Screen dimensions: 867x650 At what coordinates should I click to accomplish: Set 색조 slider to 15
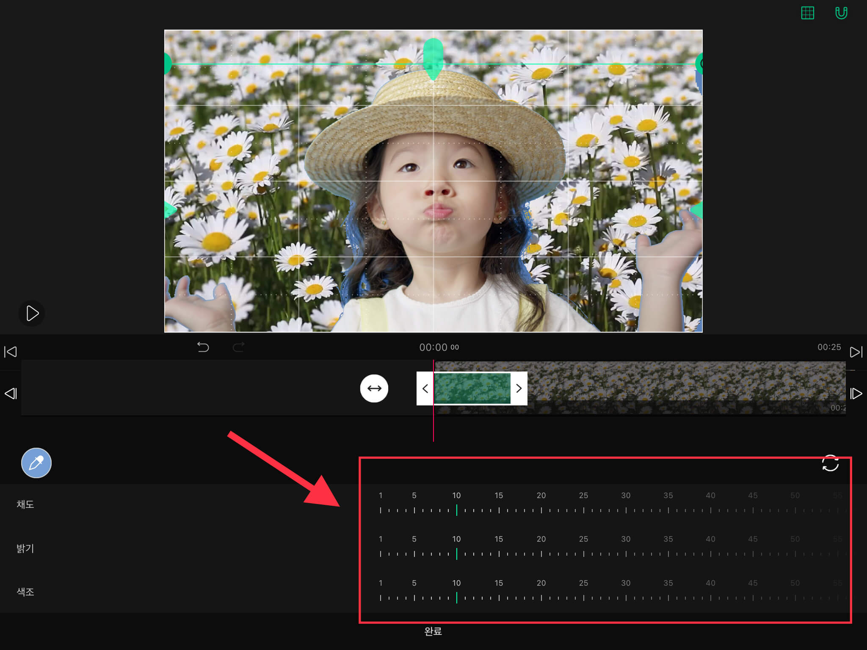click(x=499, y=598)
